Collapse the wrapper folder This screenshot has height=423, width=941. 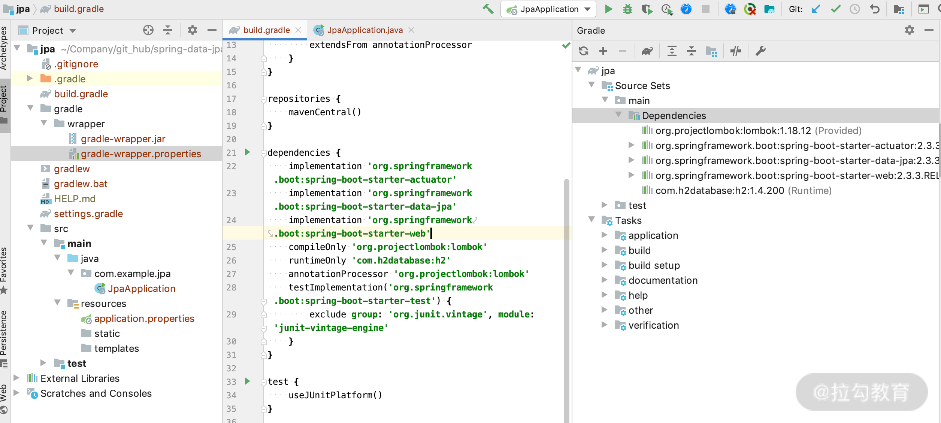pos(44,123)
